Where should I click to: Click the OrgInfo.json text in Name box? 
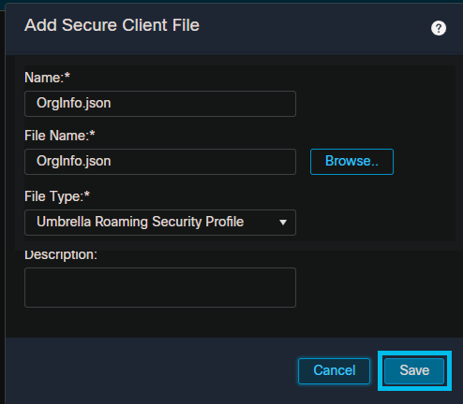pos(74,103)
